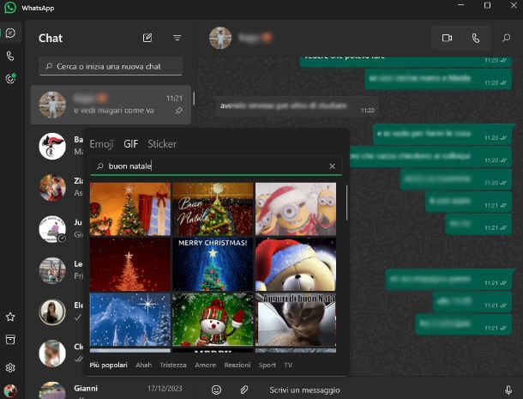Screen dimensions: 523x399
Task: Start a video call with contact
Action: (447, 38)
